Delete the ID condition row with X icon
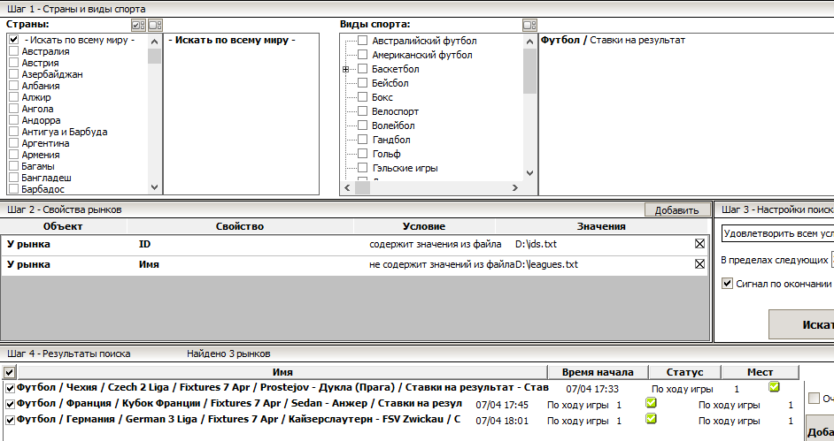The height and width of the screenshot is (441, 834). point(699,244)
